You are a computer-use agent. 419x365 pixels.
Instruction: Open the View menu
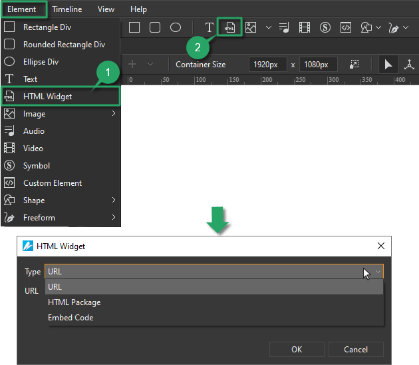[106, 9]
